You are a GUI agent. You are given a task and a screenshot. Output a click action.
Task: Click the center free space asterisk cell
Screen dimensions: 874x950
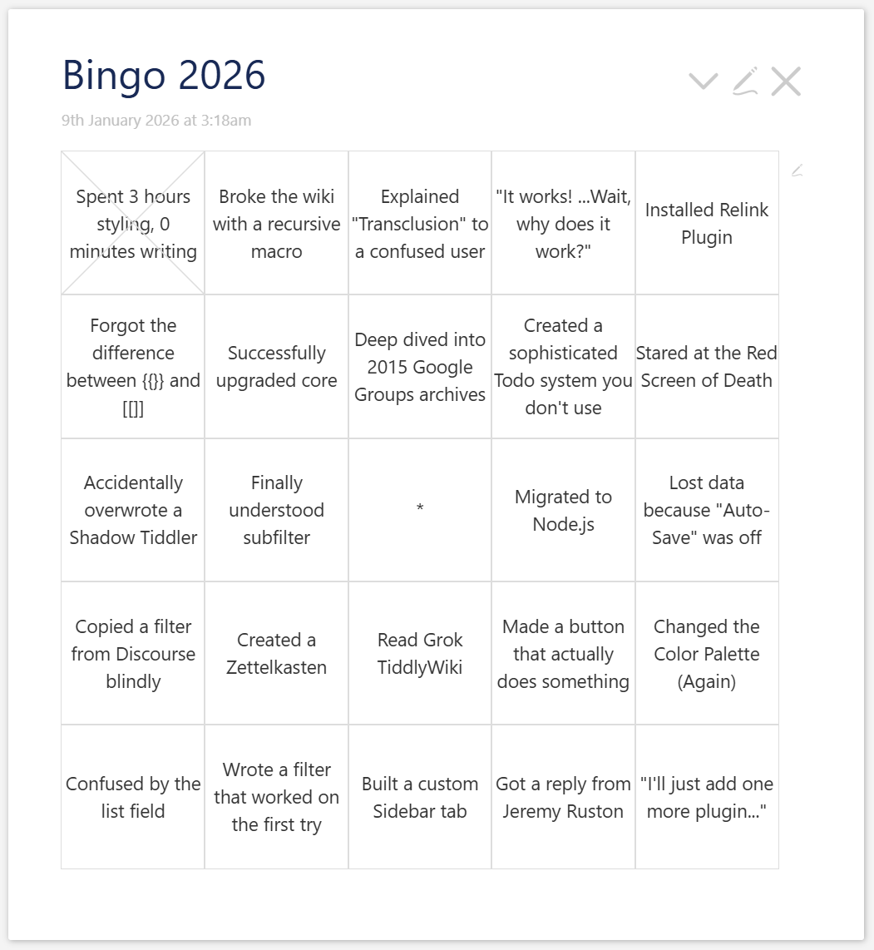[x=420, y=509]
